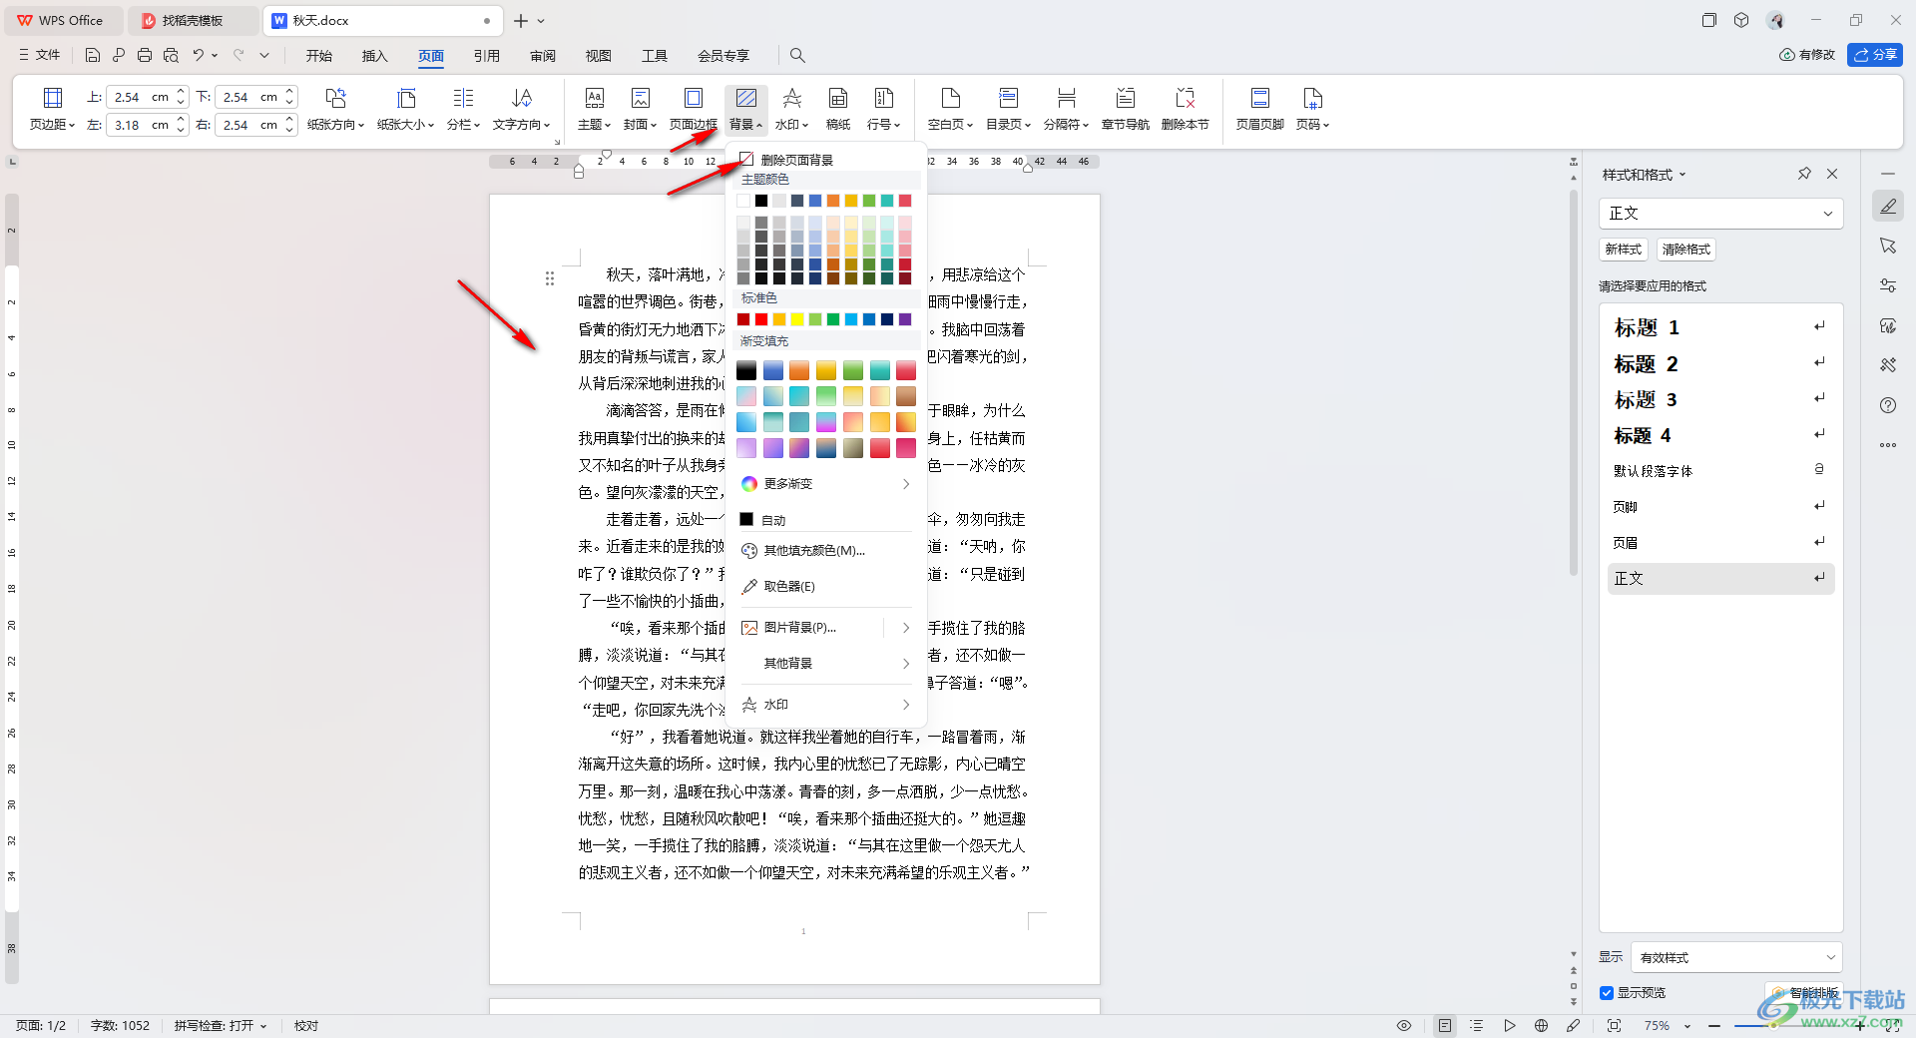
Task: Open the 页边距 page margins tool
Action: 52,109
